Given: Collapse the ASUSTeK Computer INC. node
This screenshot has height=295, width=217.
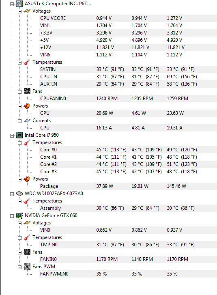Looking at the screenshot, I should pyautogui.click(x=12, y=4).
